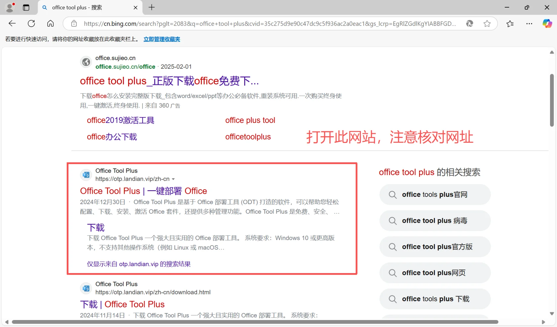Screen dimensions: 557x327
Task: Open a new browser tab
Action: pyautogui.click(x=152, y=7)
